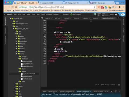Screen dimensions: 129x97
Task: Select the first bash terminal tab
Action: point(50,92)
